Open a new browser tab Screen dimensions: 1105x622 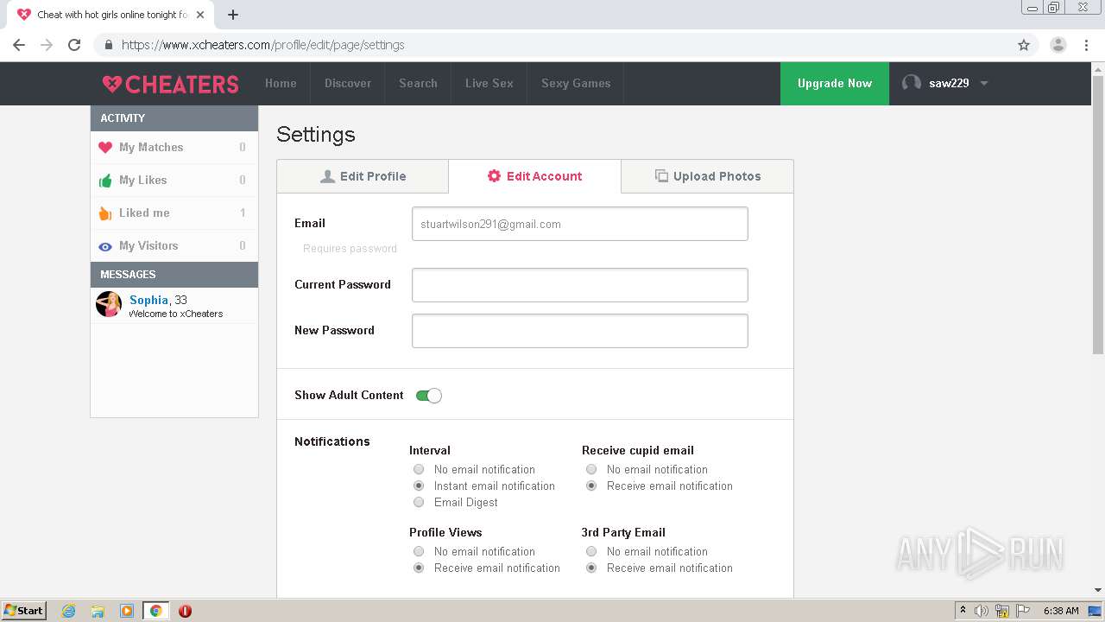click(x=233, y=15)
